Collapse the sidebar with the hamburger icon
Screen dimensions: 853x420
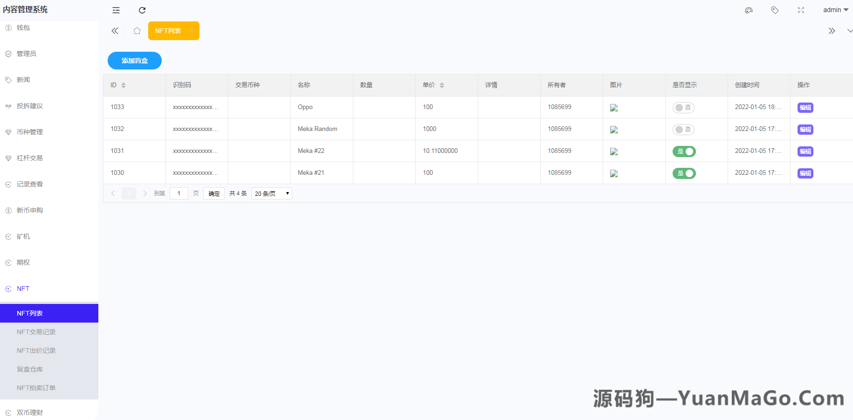[116, 10]
